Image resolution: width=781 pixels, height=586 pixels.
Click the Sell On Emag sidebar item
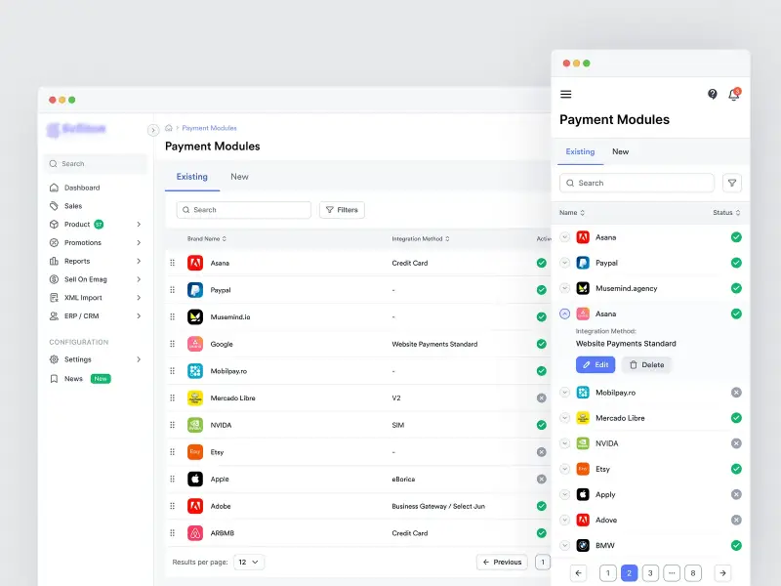84,279
